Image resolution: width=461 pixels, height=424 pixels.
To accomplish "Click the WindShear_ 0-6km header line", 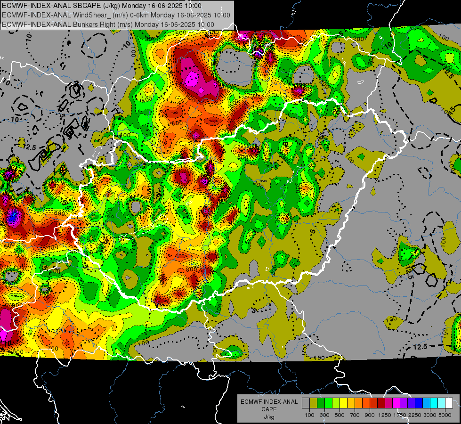I will pos(116,15).
